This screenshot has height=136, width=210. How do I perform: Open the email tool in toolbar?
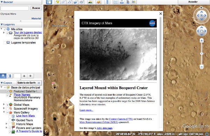115,2
